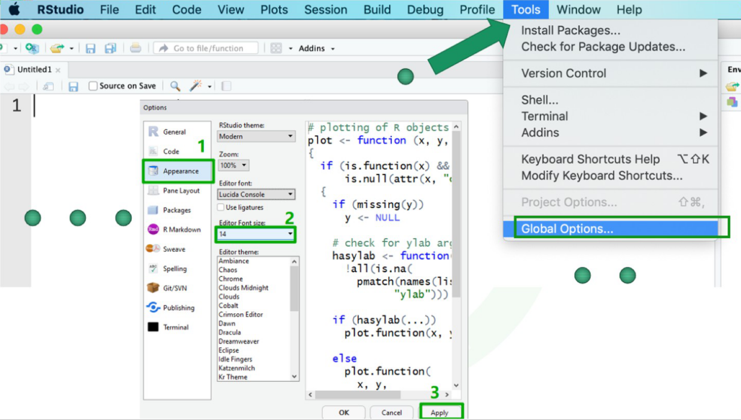This screenshot has height=420, width=741.
Task: Open the Help menu
Action: pos(629,10)
